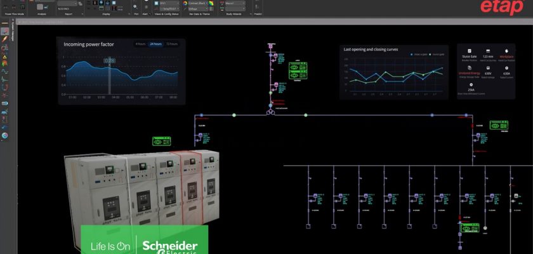Click the 'Last opening and closing curves' title
This screenshot has width=533, height=254.
[371, 50]
